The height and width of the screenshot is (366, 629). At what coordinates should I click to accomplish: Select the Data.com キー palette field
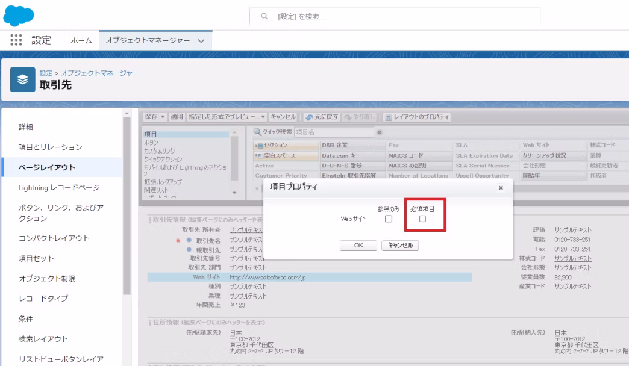(x=352, y=155)
